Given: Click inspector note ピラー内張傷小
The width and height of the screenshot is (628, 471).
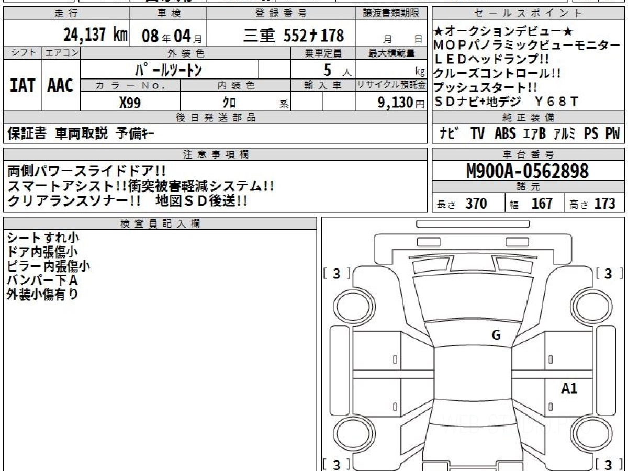Looking at the screenshot, I should pos(49,266).
